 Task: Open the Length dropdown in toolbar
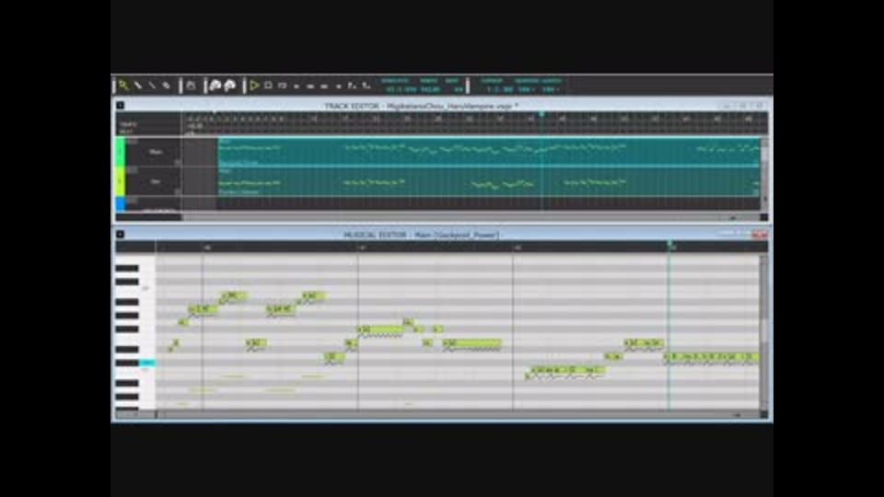tap(551, 89)
